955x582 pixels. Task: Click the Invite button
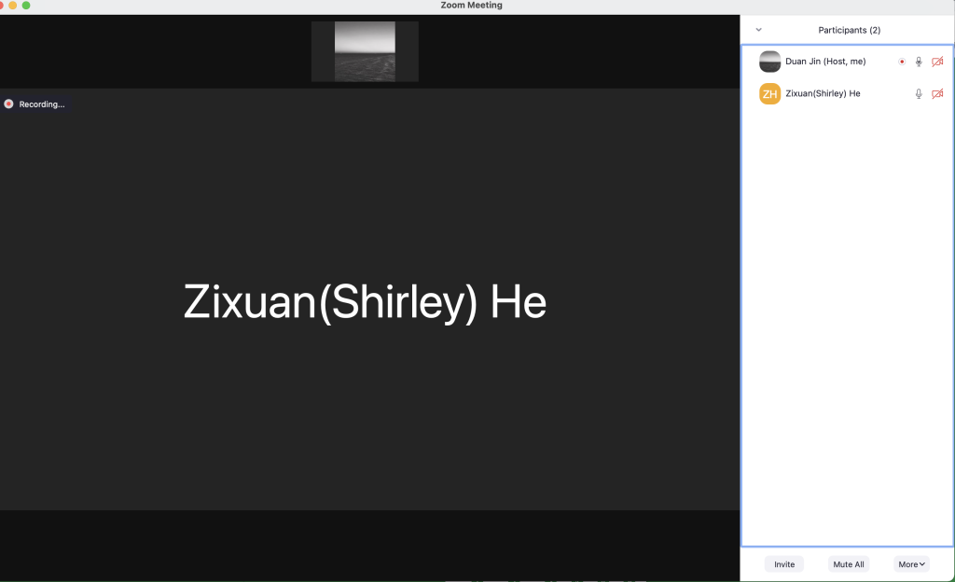784,564
